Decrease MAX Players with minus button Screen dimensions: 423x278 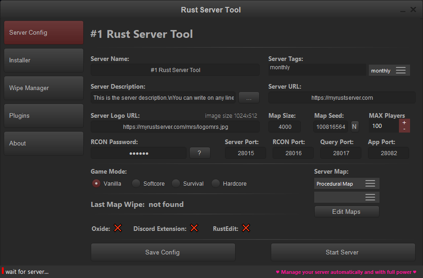point(404,129)
